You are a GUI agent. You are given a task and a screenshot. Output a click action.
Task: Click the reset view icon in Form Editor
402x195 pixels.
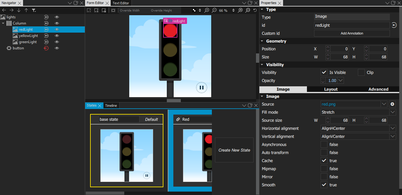pyautogui.click(x=255, y=10)
